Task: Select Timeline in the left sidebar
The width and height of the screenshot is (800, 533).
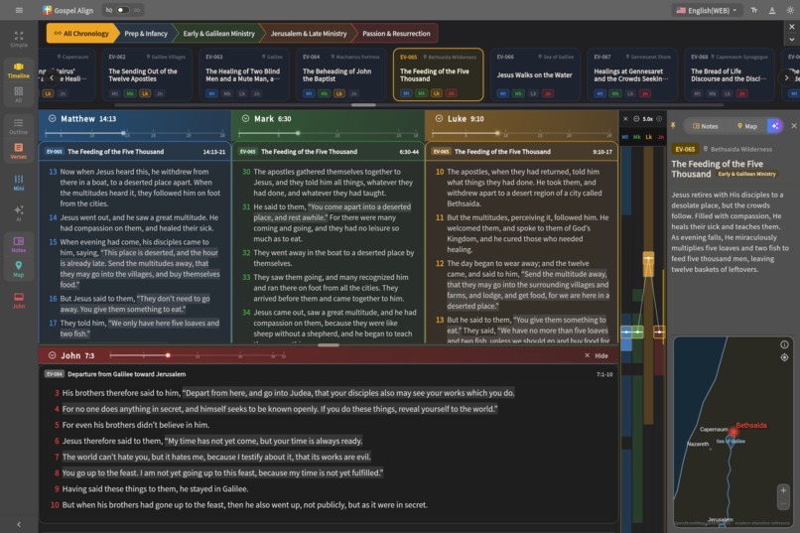Action: coord(19,69)
